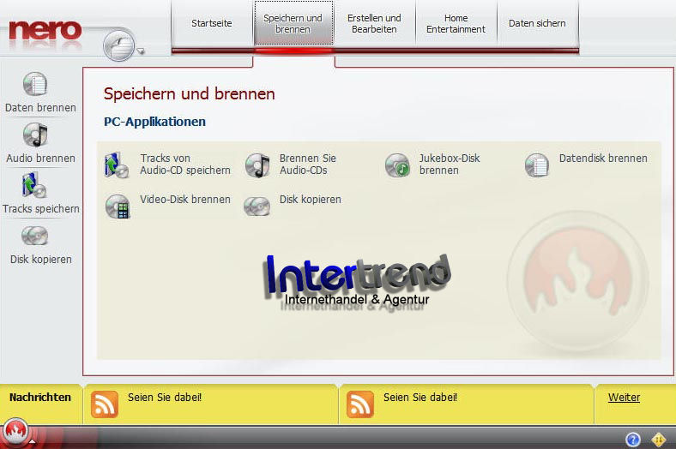Click the Daten brennen sidebar icon
This screenshot has height=449, width=676.
coord(35,83)
